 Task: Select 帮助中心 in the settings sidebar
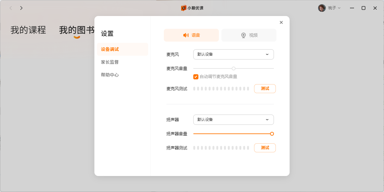110,75
